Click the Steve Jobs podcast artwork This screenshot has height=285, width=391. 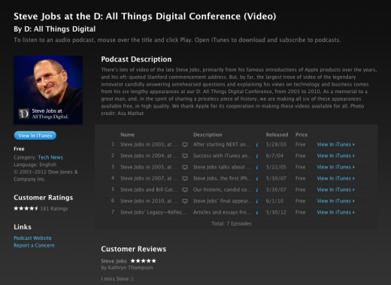coord(48,90)
